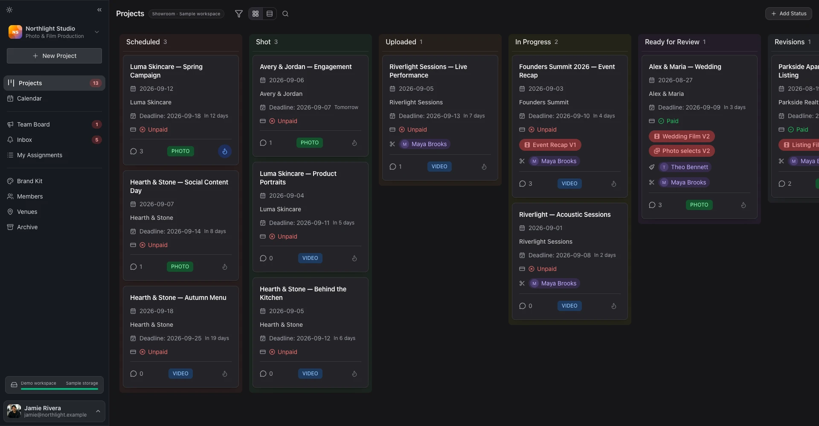819x426 pixels.
Task: Open My Assignments list
Action: (54, 155)
